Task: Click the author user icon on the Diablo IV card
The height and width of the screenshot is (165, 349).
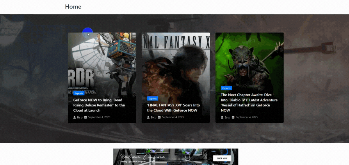Action: pos(222,117)
